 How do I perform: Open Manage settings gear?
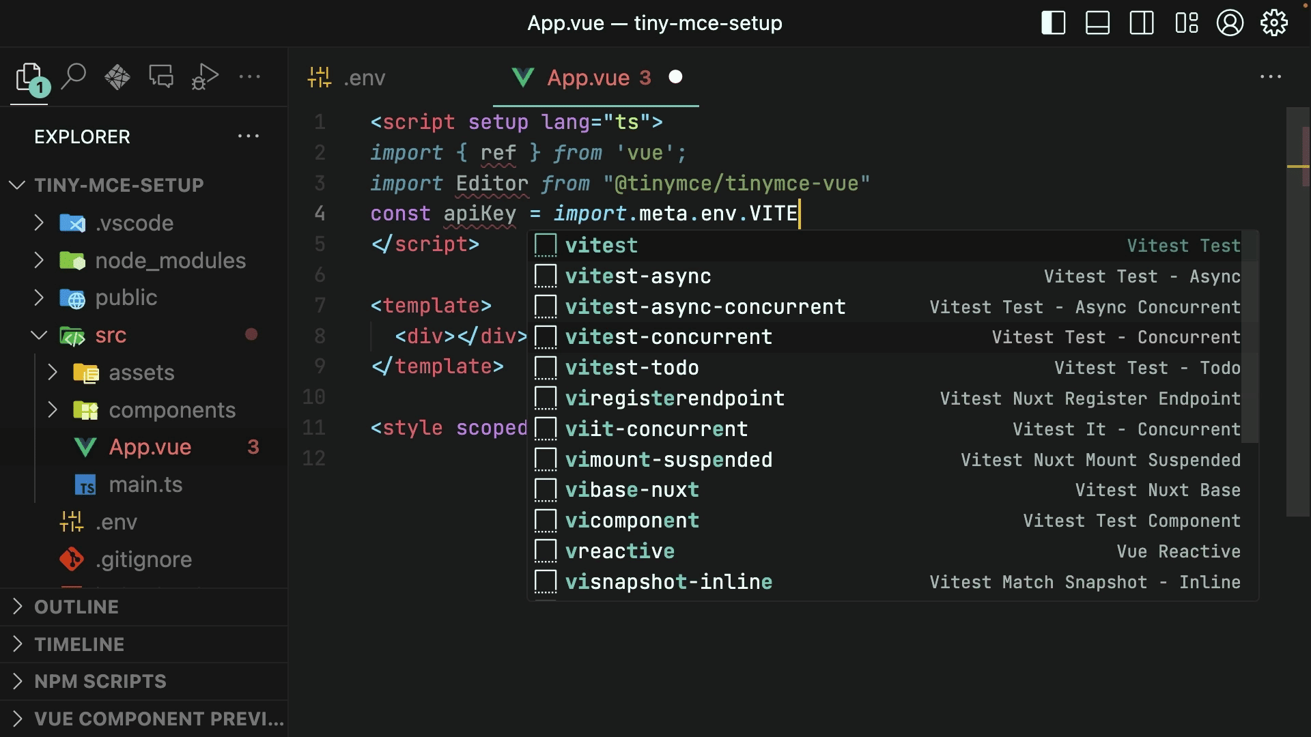1274,23
